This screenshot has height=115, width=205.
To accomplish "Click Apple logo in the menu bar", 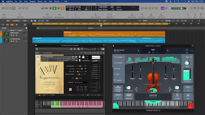I will [3, 1].
